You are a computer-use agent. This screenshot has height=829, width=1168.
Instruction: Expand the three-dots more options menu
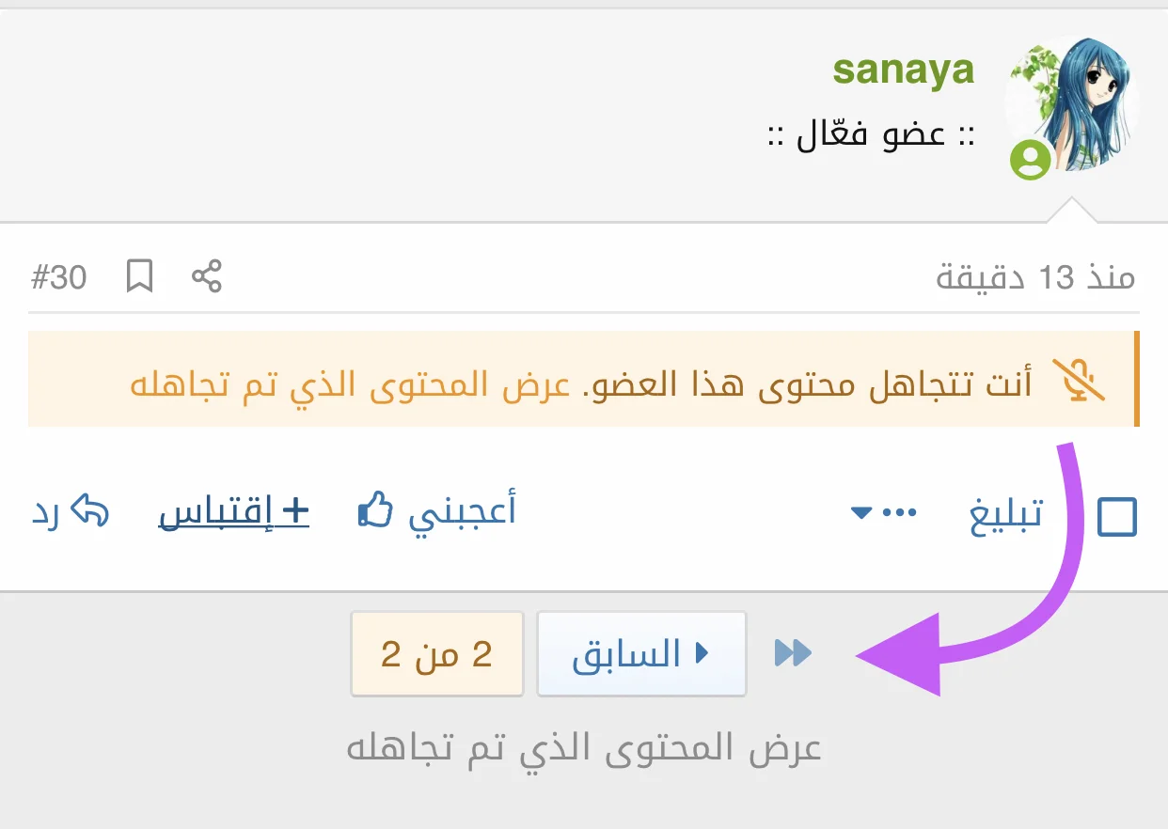pyautogui.click(x=885, y=513)
